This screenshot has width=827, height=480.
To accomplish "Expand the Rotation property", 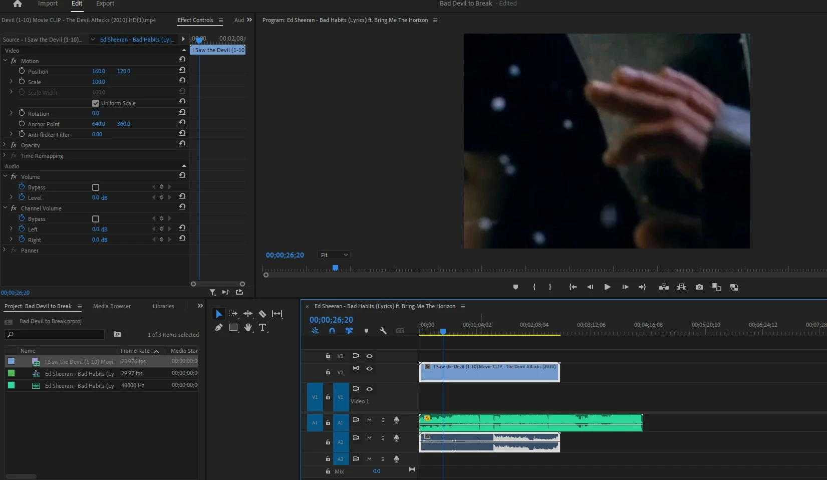I will tap(11, 113).
